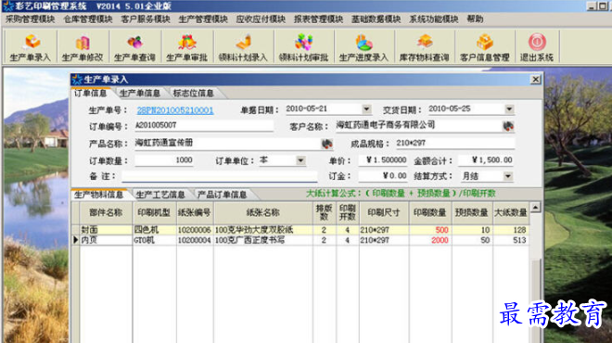612x343 pixels.
Task: Click 金额合计 field
Action: coord(486,160)
